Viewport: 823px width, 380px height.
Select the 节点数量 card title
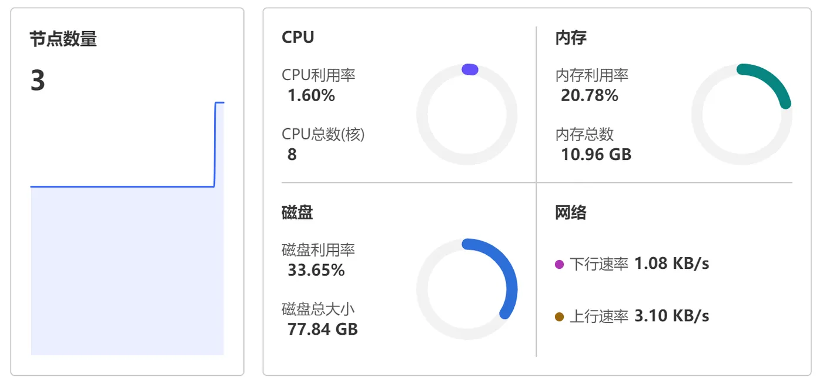pyautogui.click(x=63, y=39)
